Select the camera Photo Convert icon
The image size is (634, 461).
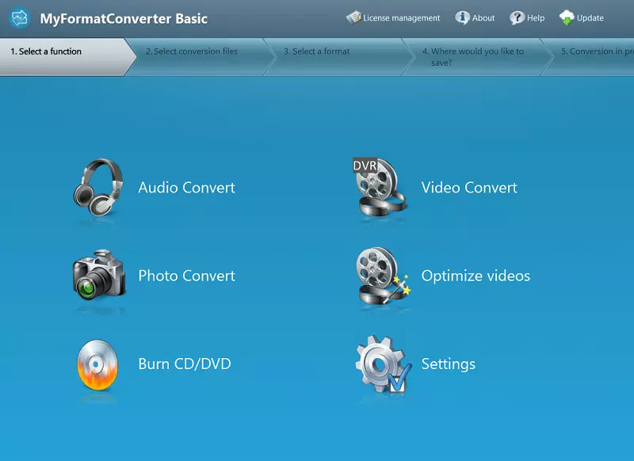pyautogui.click(x=98, y=276)
